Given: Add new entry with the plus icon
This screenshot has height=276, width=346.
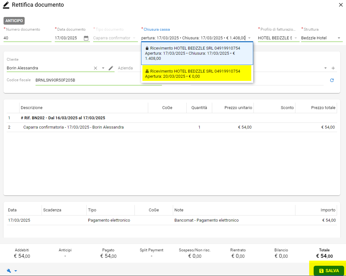Looking at the screenshot, I should [333, 68].
